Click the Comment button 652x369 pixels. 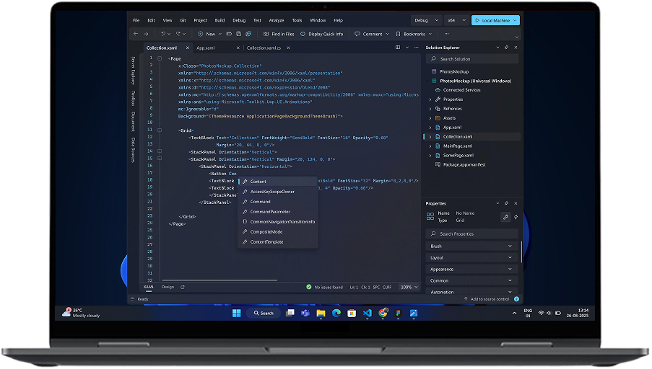(x=368, y=34)
